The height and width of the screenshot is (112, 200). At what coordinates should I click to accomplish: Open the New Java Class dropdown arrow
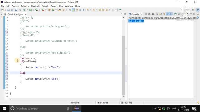(x=56, y=10)
